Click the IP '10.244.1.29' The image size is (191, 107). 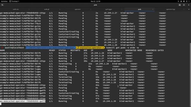[109, 75]
